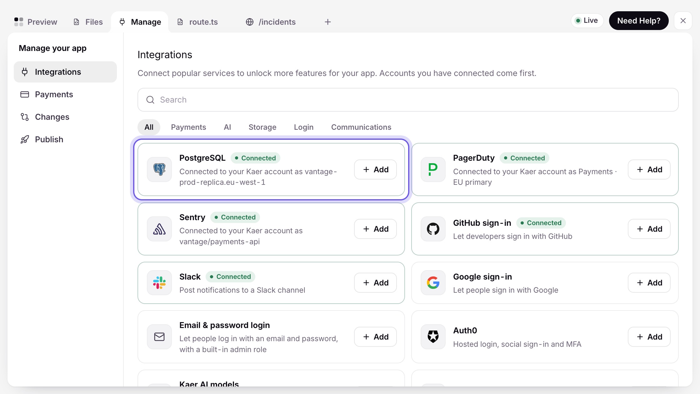Click the Slack Connected badge
Screen dimensions: 700x394
pos(230,277)
